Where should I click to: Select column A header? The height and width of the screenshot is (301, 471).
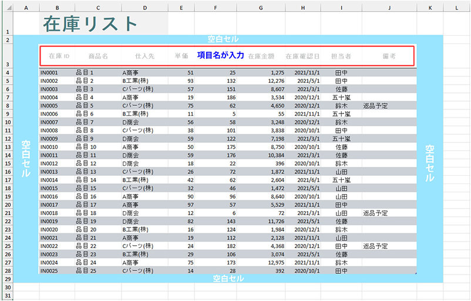point(26,8)
